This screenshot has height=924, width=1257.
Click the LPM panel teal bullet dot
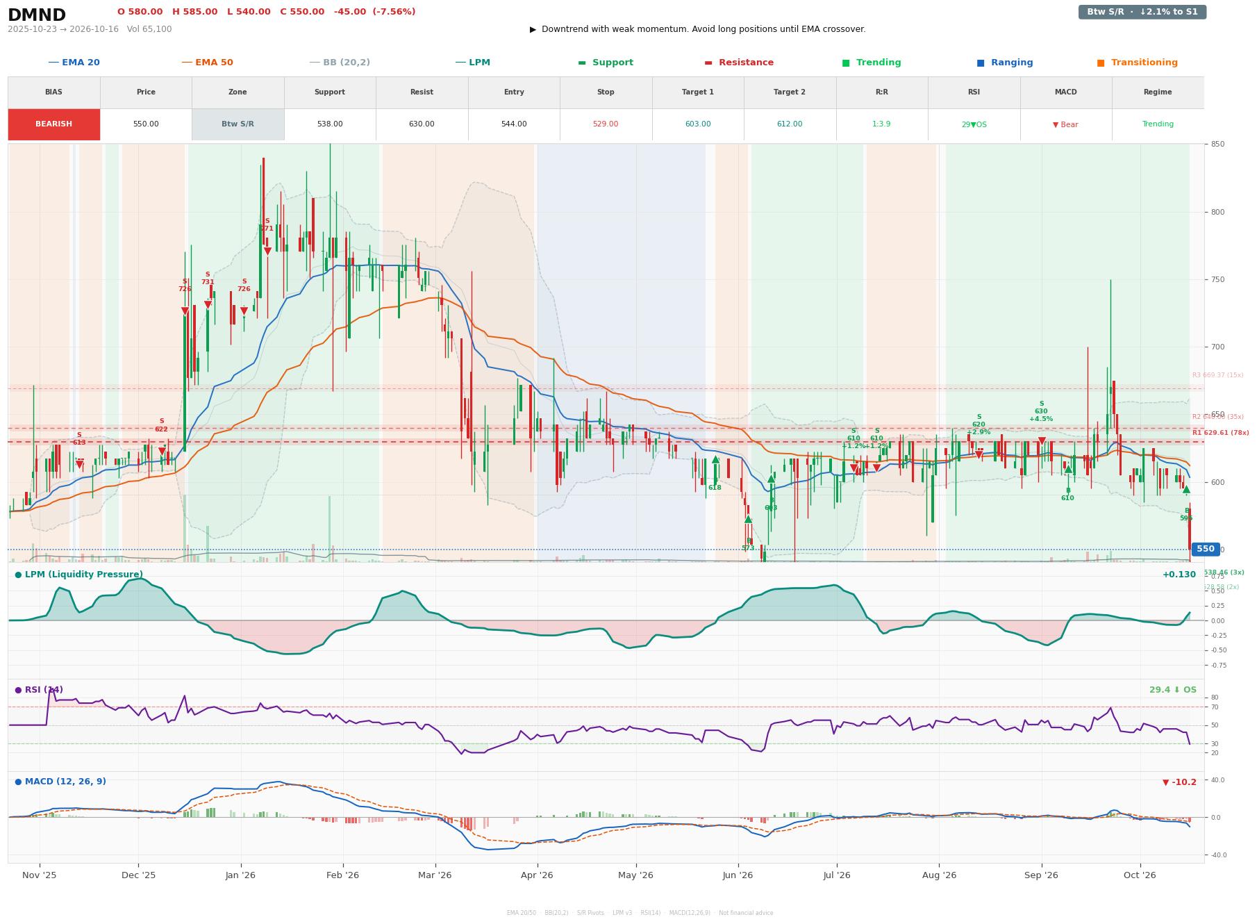[x=18, y=575]
